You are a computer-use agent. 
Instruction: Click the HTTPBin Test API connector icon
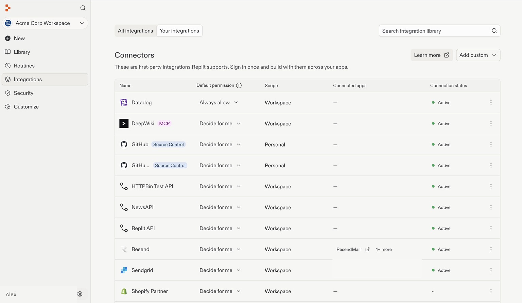click(x=124, y=186)
